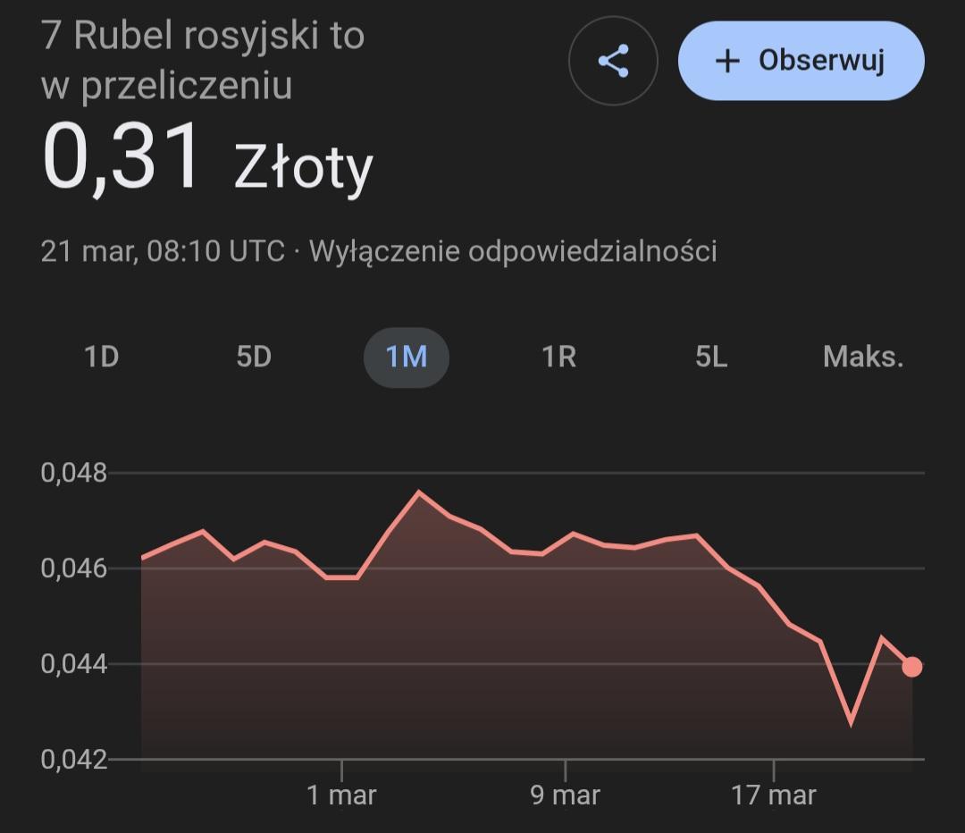
Task: Click the current-value dot ending the chart line
Action: click(x=911, y=667)
